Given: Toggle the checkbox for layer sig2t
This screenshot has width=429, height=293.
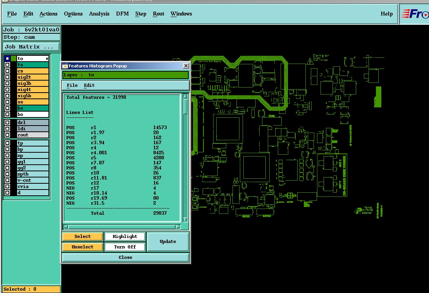Looking at the screenshot, I should [x=7, y=77].
